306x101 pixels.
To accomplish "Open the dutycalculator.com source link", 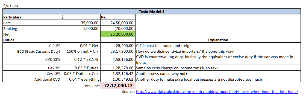I will (x=217, y=91).
